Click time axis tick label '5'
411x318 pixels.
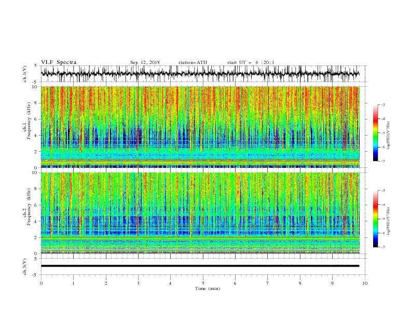[x=203, y=283]
